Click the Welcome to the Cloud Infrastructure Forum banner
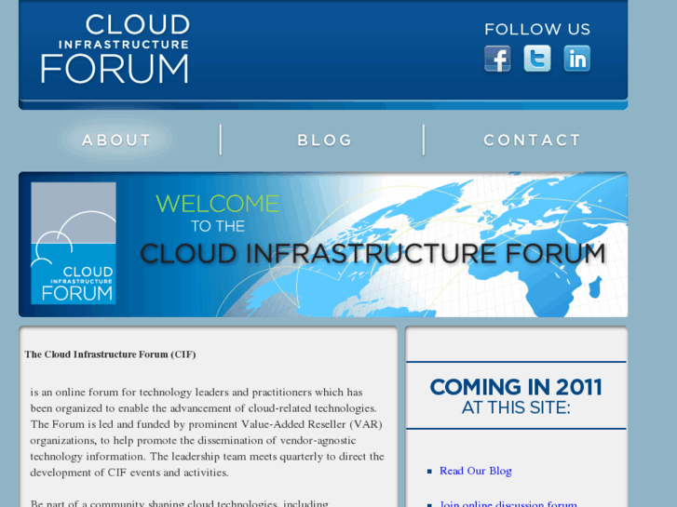Image resolution: width=677 pixels, height=507 pixels. 323,245
